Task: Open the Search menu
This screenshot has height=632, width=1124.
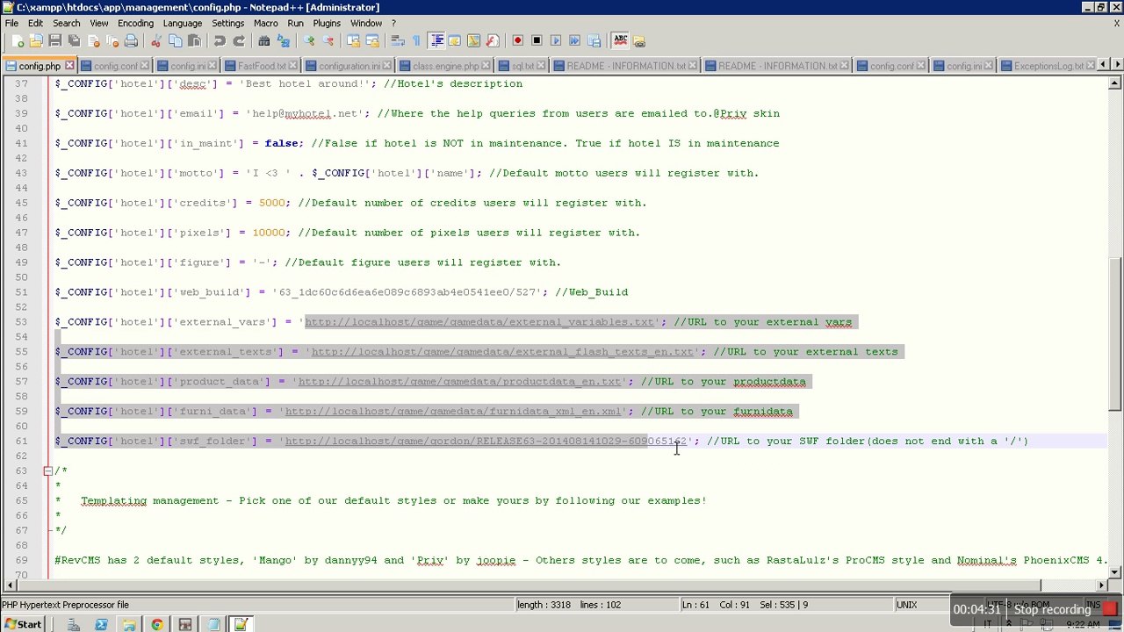Action: [x=66, y=23]
